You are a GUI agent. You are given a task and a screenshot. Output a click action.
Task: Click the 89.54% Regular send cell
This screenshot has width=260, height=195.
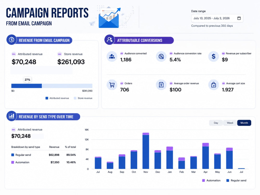71,155
